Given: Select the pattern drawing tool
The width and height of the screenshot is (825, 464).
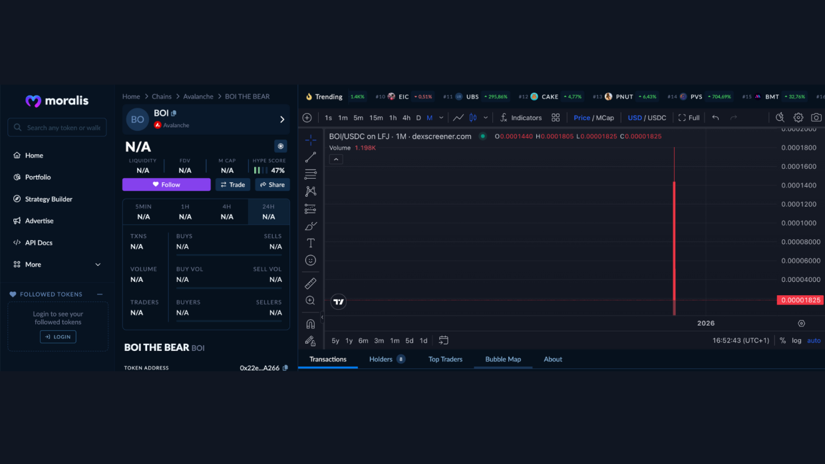Looking at the screenshot, I should point(311,191).
